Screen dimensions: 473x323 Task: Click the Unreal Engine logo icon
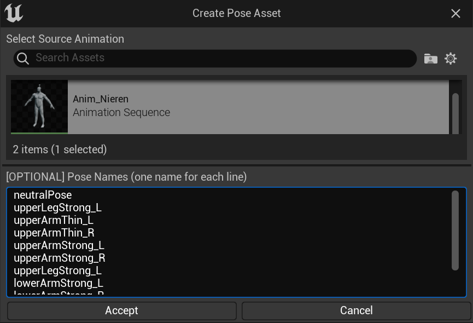tap(14, 13)
